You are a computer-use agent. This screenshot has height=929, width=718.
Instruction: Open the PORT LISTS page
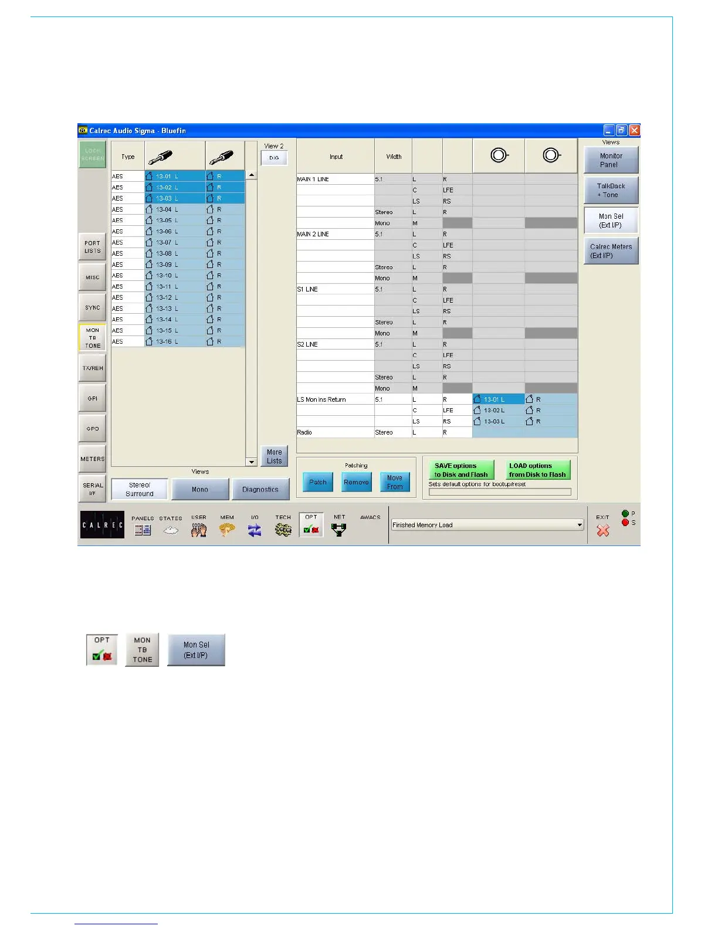pos(93,247)
